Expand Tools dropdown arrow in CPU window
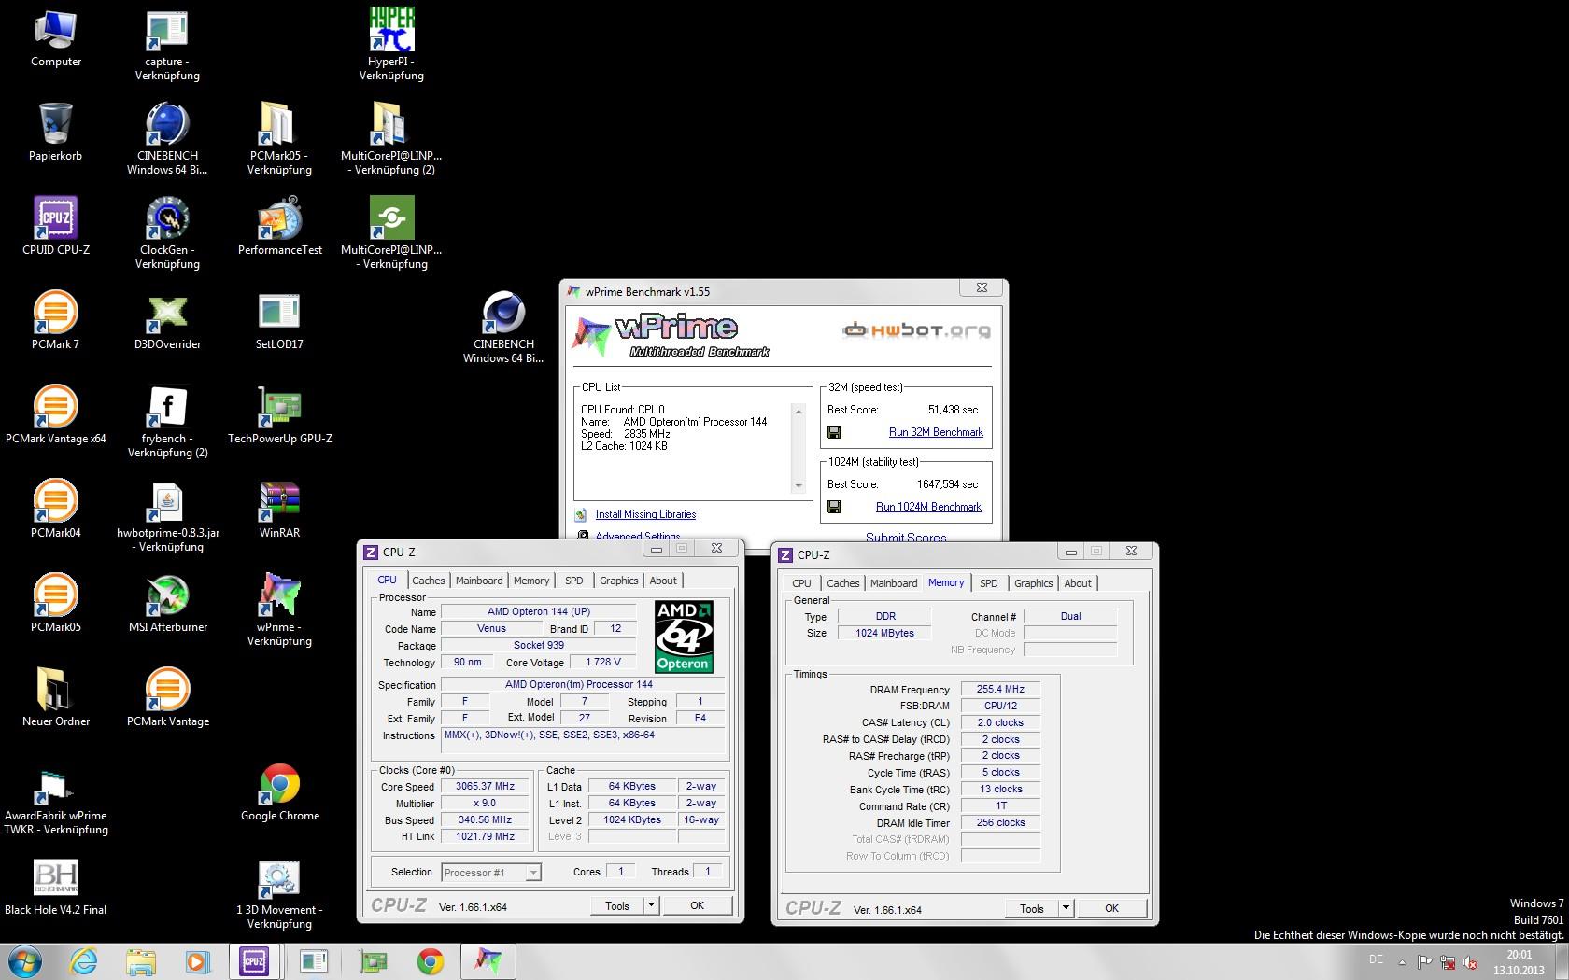This screenshot has height=980, width=1569. click(x=651, y=905)
